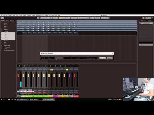Viewport: 154px width, 115px height.
Task: Switch to Cubase Pro Project taskbar window
Action: [x=23, y=99]
